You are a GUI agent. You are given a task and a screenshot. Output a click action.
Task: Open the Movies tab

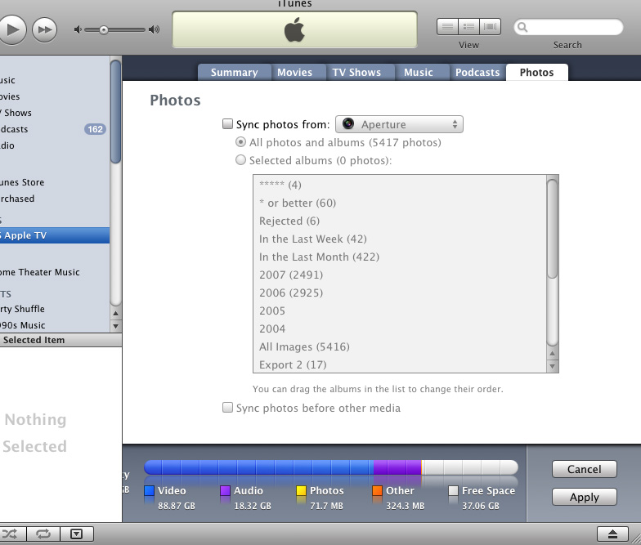coord(294,72)
